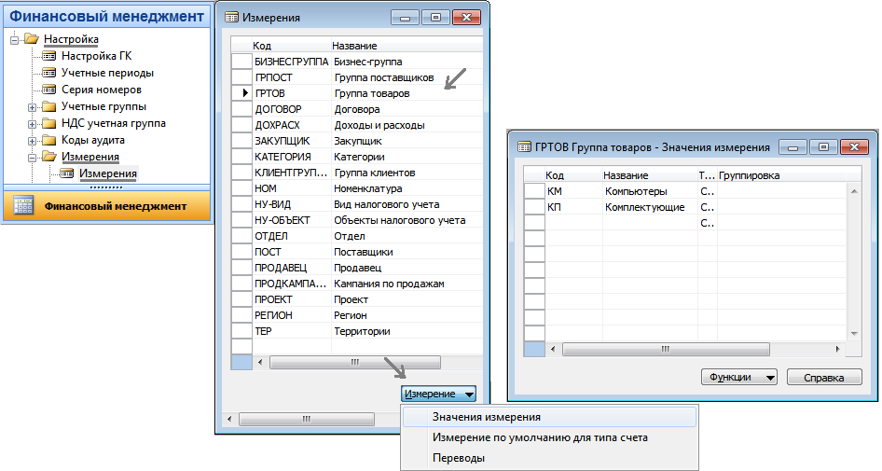
Task: Click scroll-up arrow in Значения измерения
Action: click(x=854, y=191)
